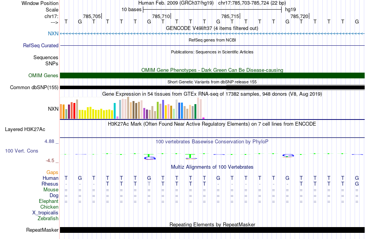
Task: Click 'Publications: Sequences in Scientific Articles' title
Action: [x=212, y=52]
